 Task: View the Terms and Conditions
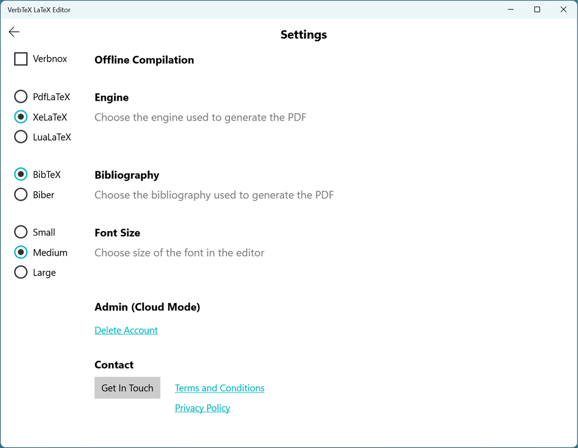(219, 388)
